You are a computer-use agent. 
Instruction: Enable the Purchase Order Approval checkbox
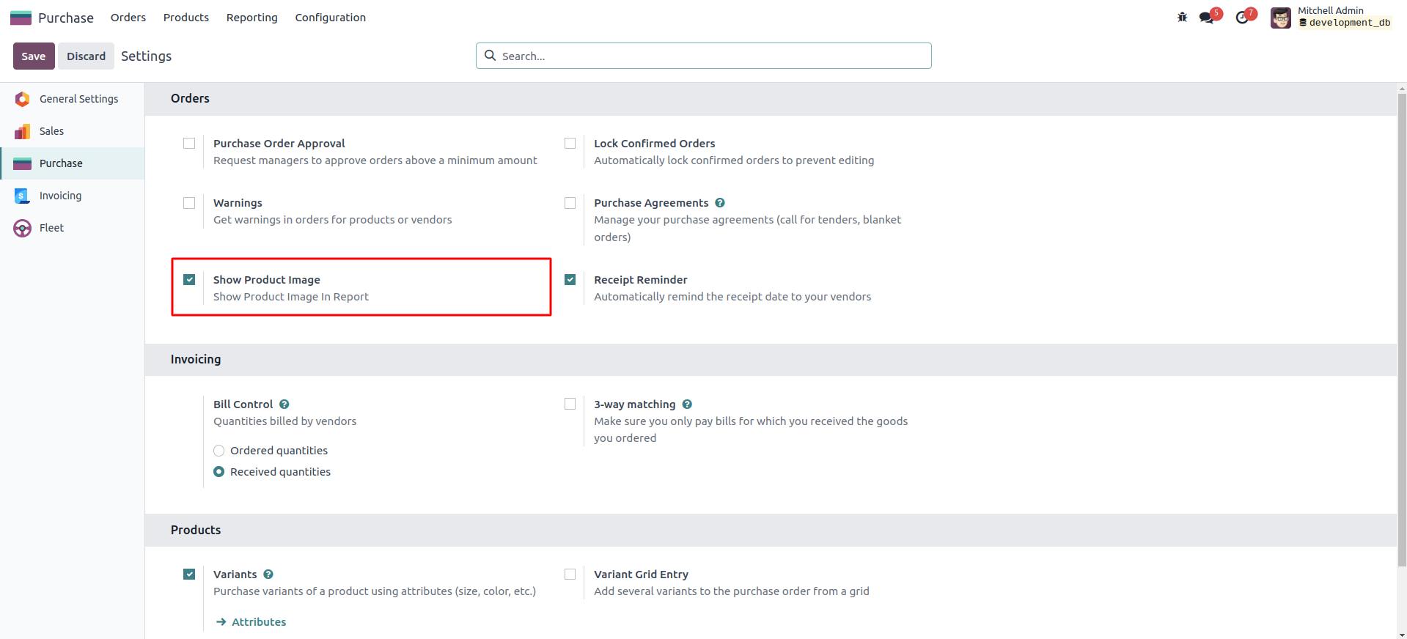tap(189, 144)
